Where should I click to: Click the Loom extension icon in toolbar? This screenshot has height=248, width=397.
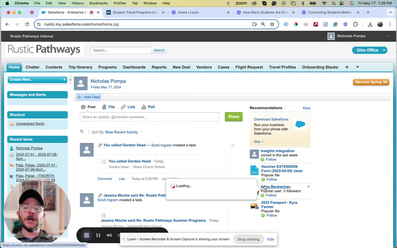point(345,24)
